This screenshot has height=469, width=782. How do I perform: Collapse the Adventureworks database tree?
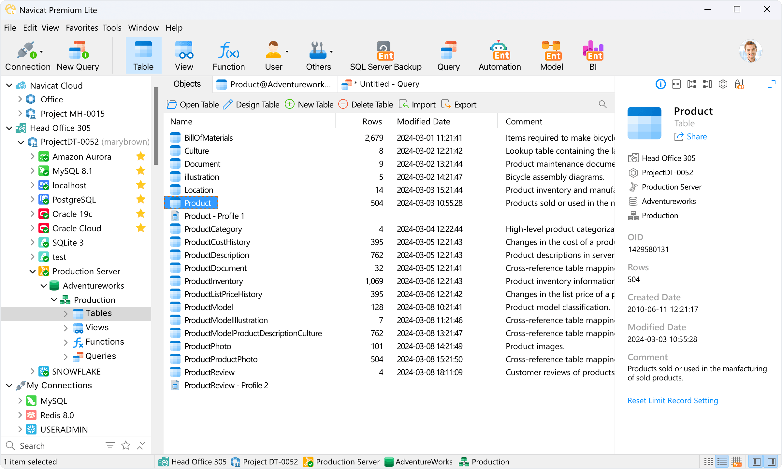pyautogui.click(x=44, y=286)
